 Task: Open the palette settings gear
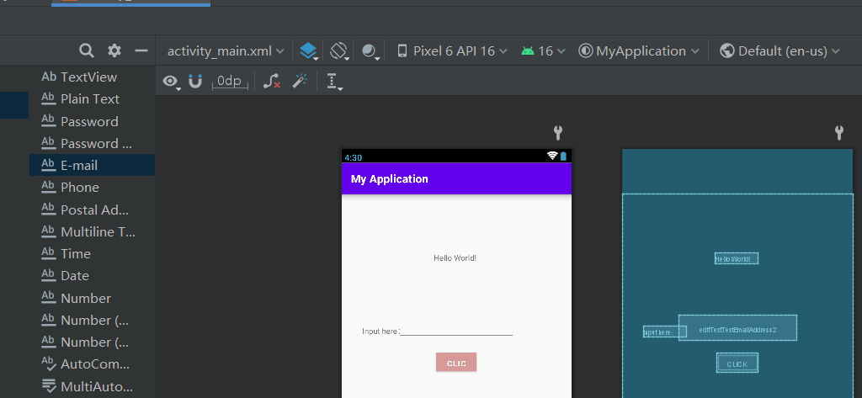coord(114,50)
